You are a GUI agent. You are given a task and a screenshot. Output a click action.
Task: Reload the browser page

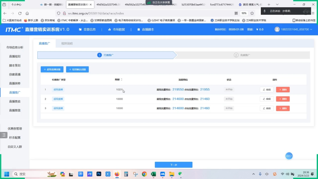[20, 13]
